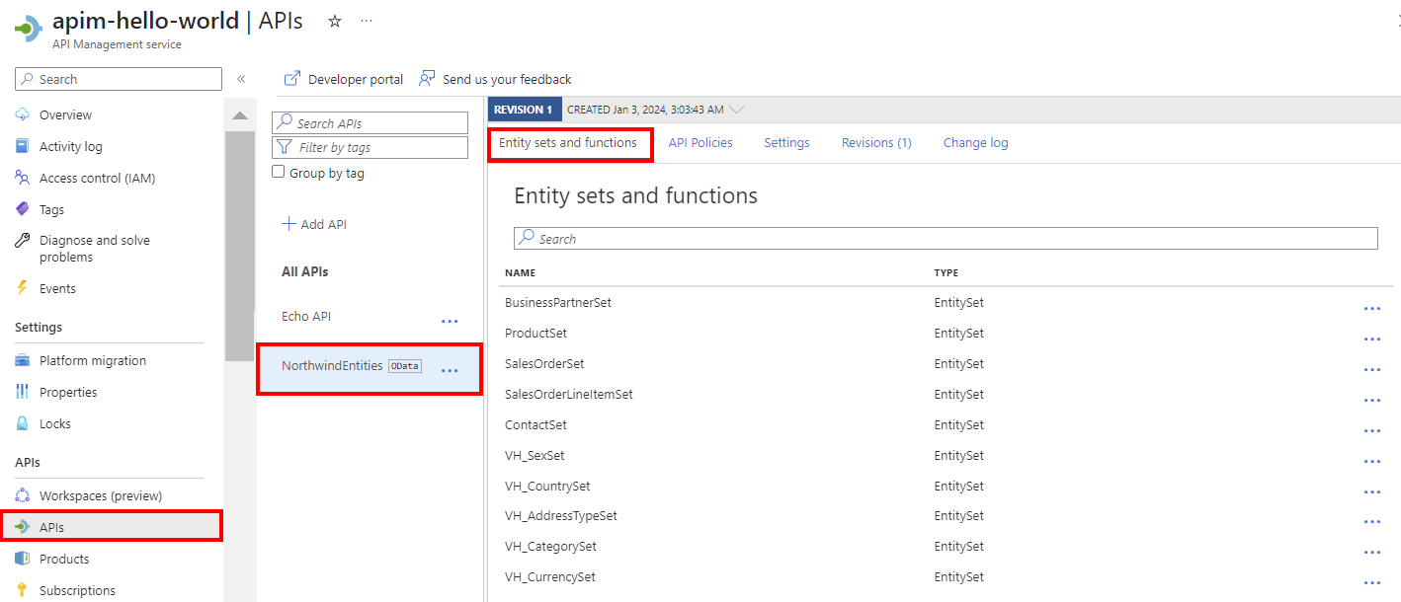Open the Echo API ellipsis menu
This screenshot has width=1401, height=602.
click(x=450, y=321)
